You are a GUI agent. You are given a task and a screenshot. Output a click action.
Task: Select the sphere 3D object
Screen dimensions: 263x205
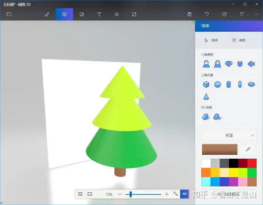click(x=218, y=84)
